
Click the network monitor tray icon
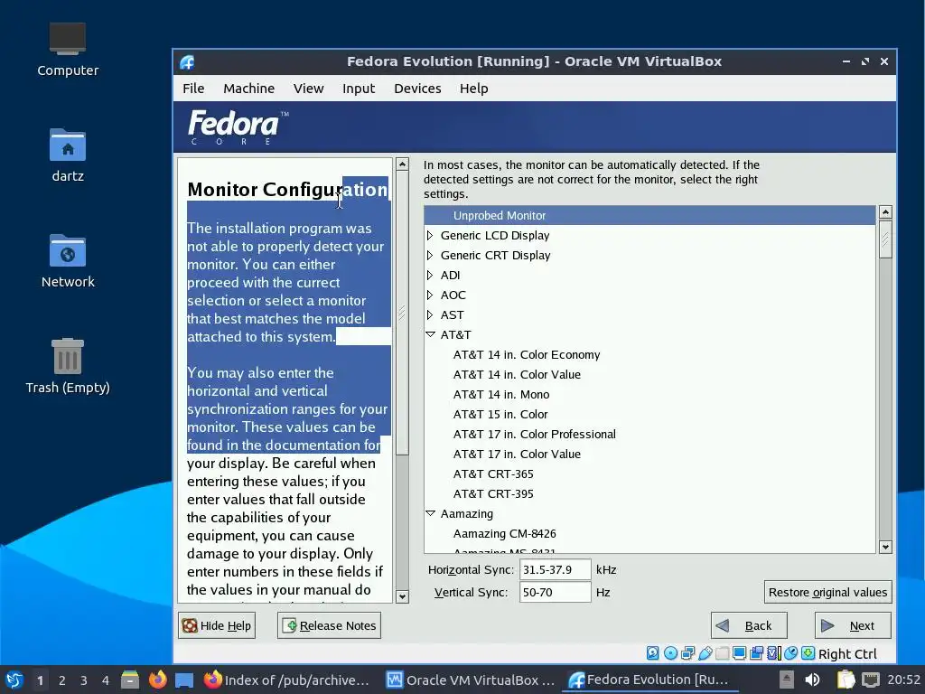870,680
